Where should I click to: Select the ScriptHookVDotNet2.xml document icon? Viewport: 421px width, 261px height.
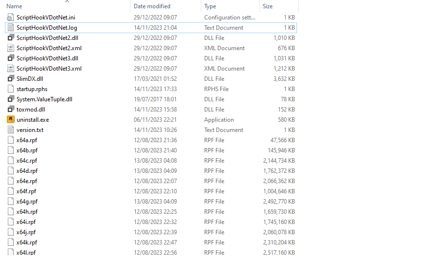tap(11, 48)
